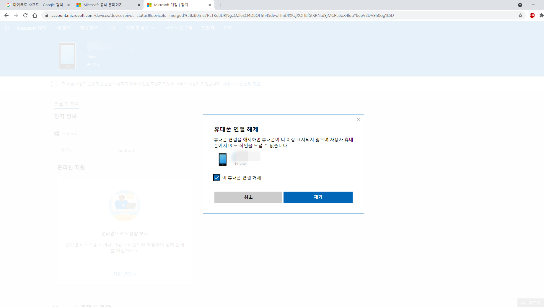This screenshot has height=307, width=544.
Task: Close the 휴대폰 연결 해제 dialog
Action: (x=359, y=120)
